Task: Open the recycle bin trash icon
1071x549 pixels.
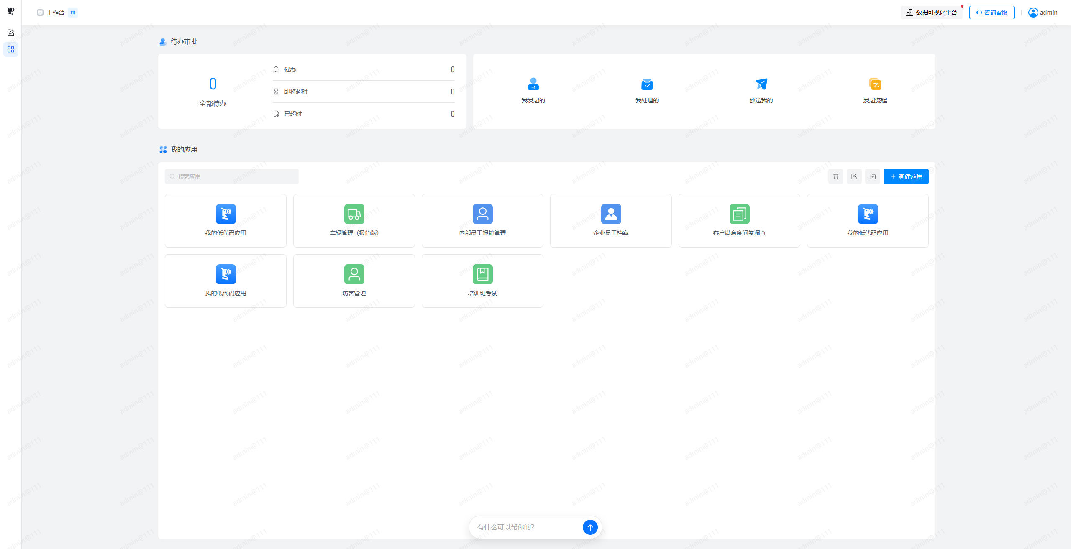Action: point(836,176)
